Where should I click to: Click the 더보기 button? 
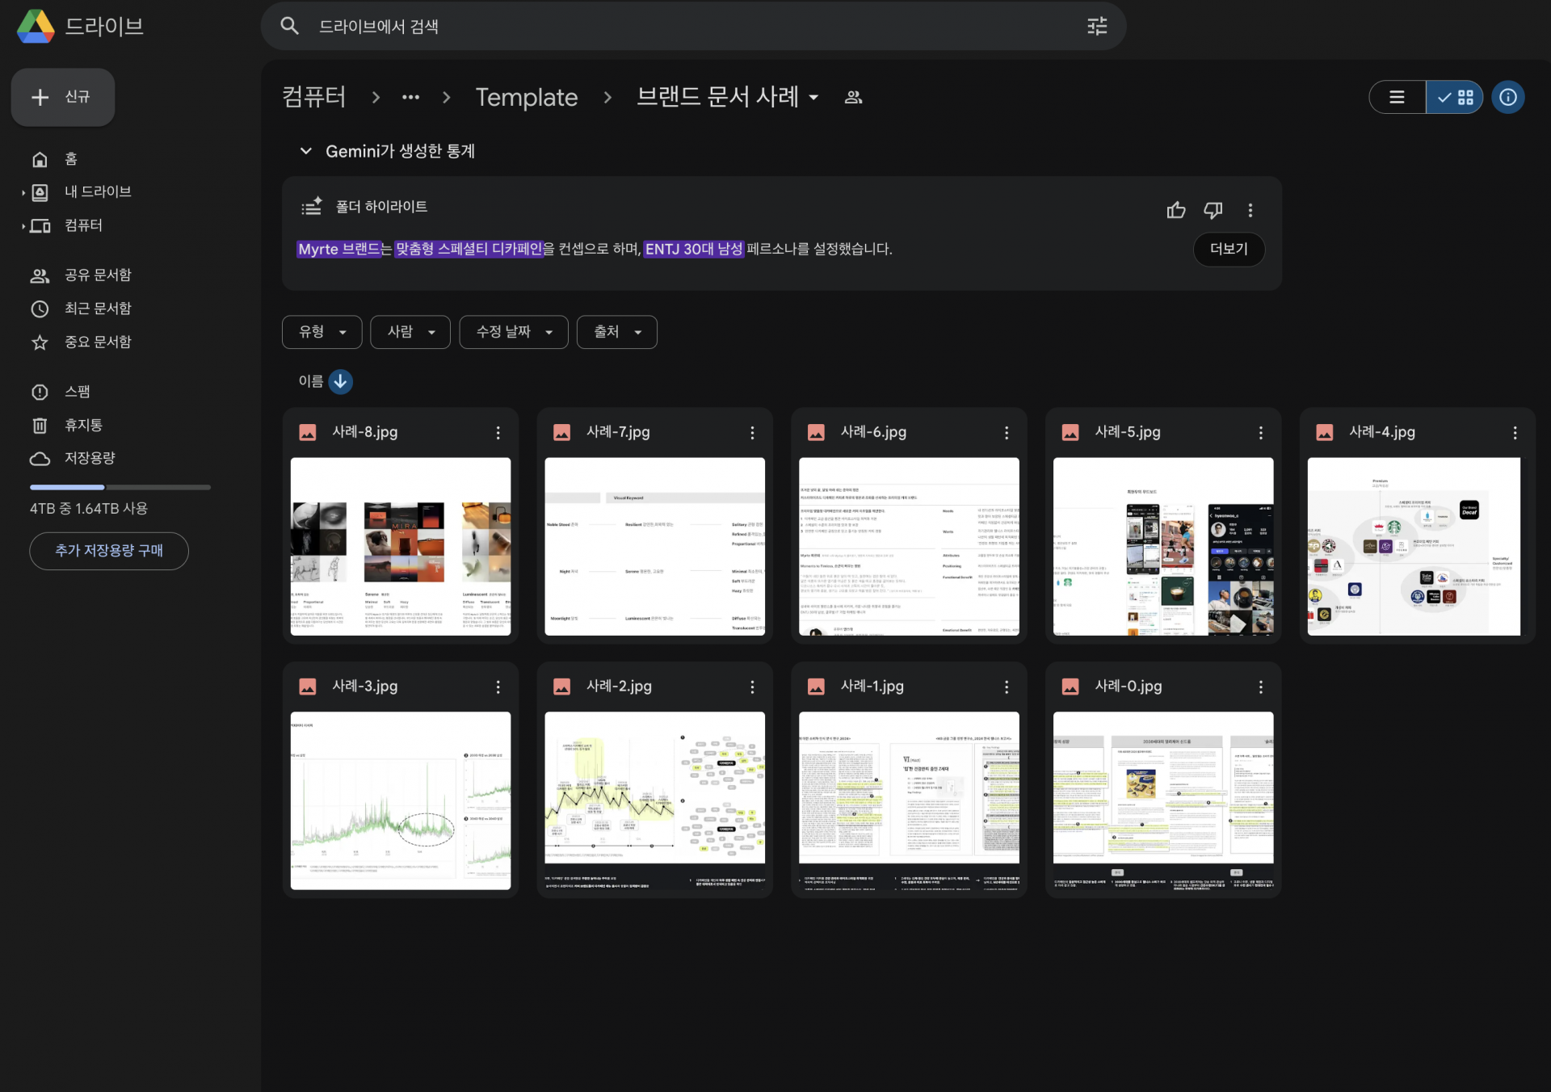pyautogui.click(x=1228, y=249)
